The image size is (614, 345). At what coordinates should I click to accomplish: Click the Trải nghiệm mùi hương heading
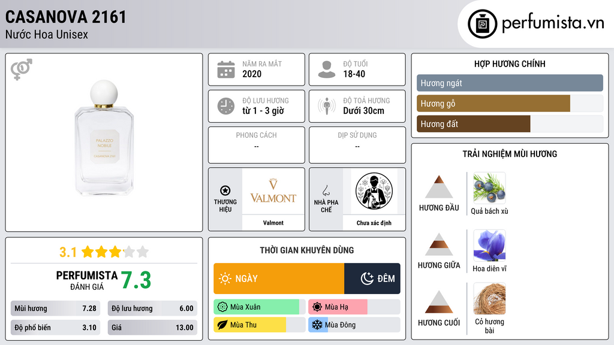pyautogui.click(x=510, y=154)
